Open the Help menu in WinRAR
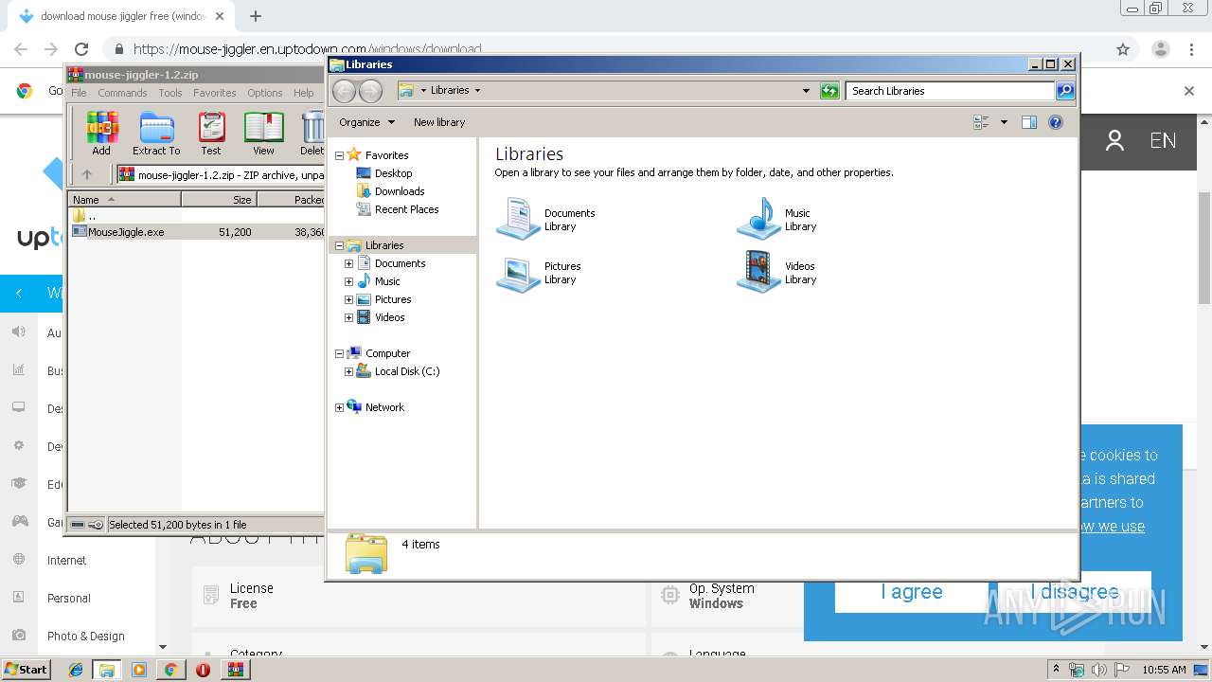The width and height of the screenshot is (1212, 682). coord(303,93)
